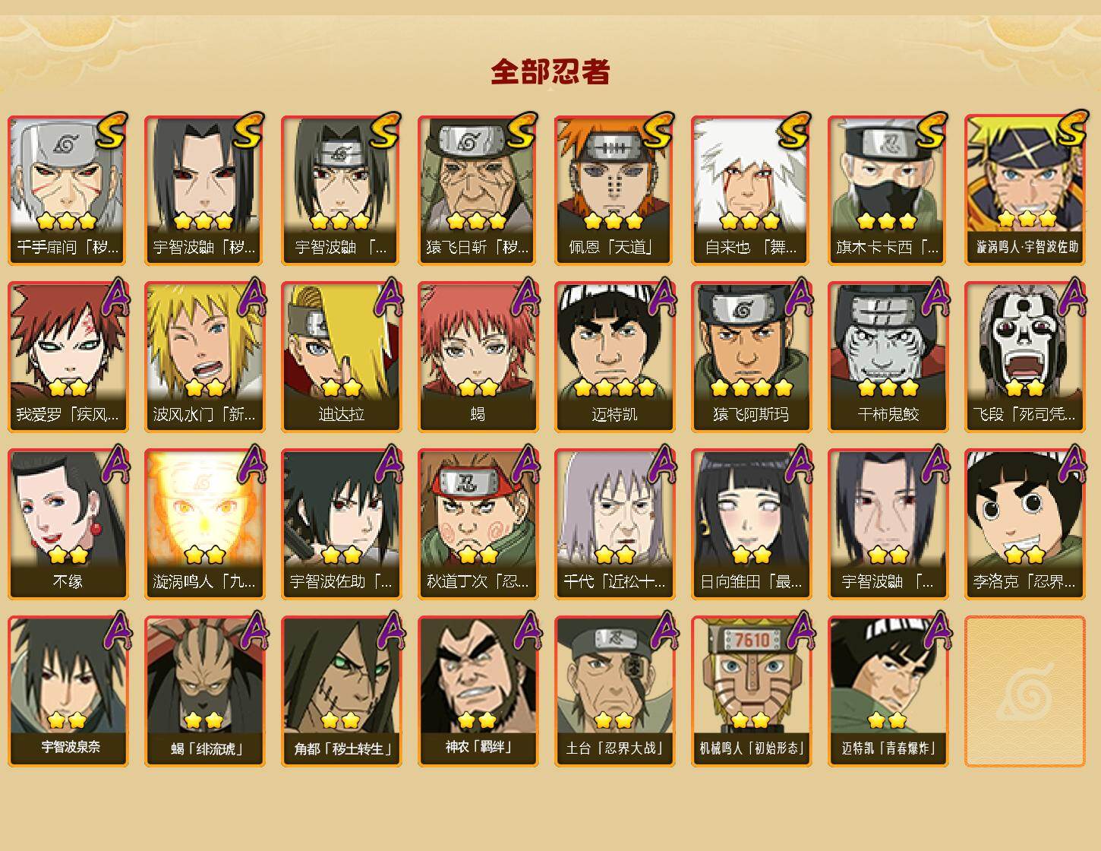Click the A rank badge on 李洛克 card
Image resolution: width=1101 pixels, height=851 pixels.
(x=1071, y=463)
